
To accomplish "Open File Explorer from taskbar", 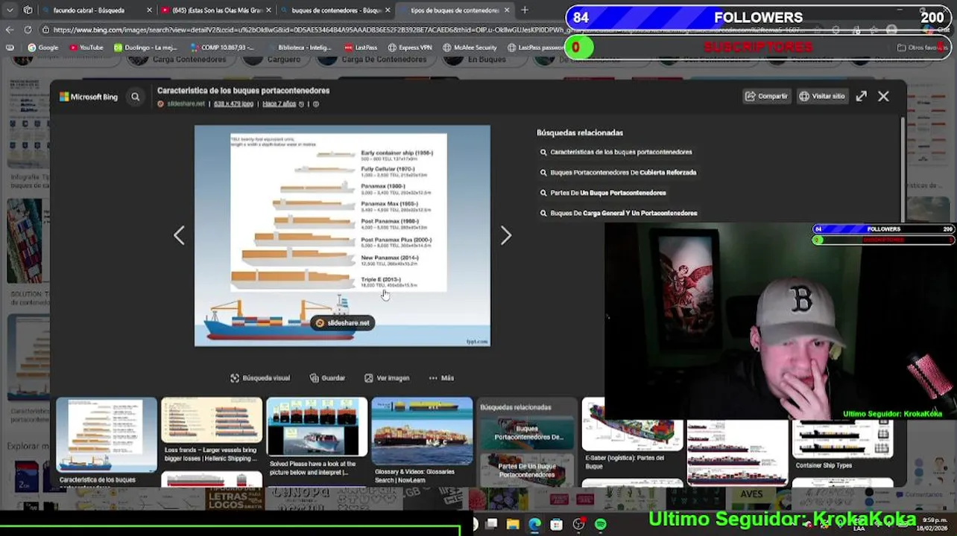I will tap(513, 525).
